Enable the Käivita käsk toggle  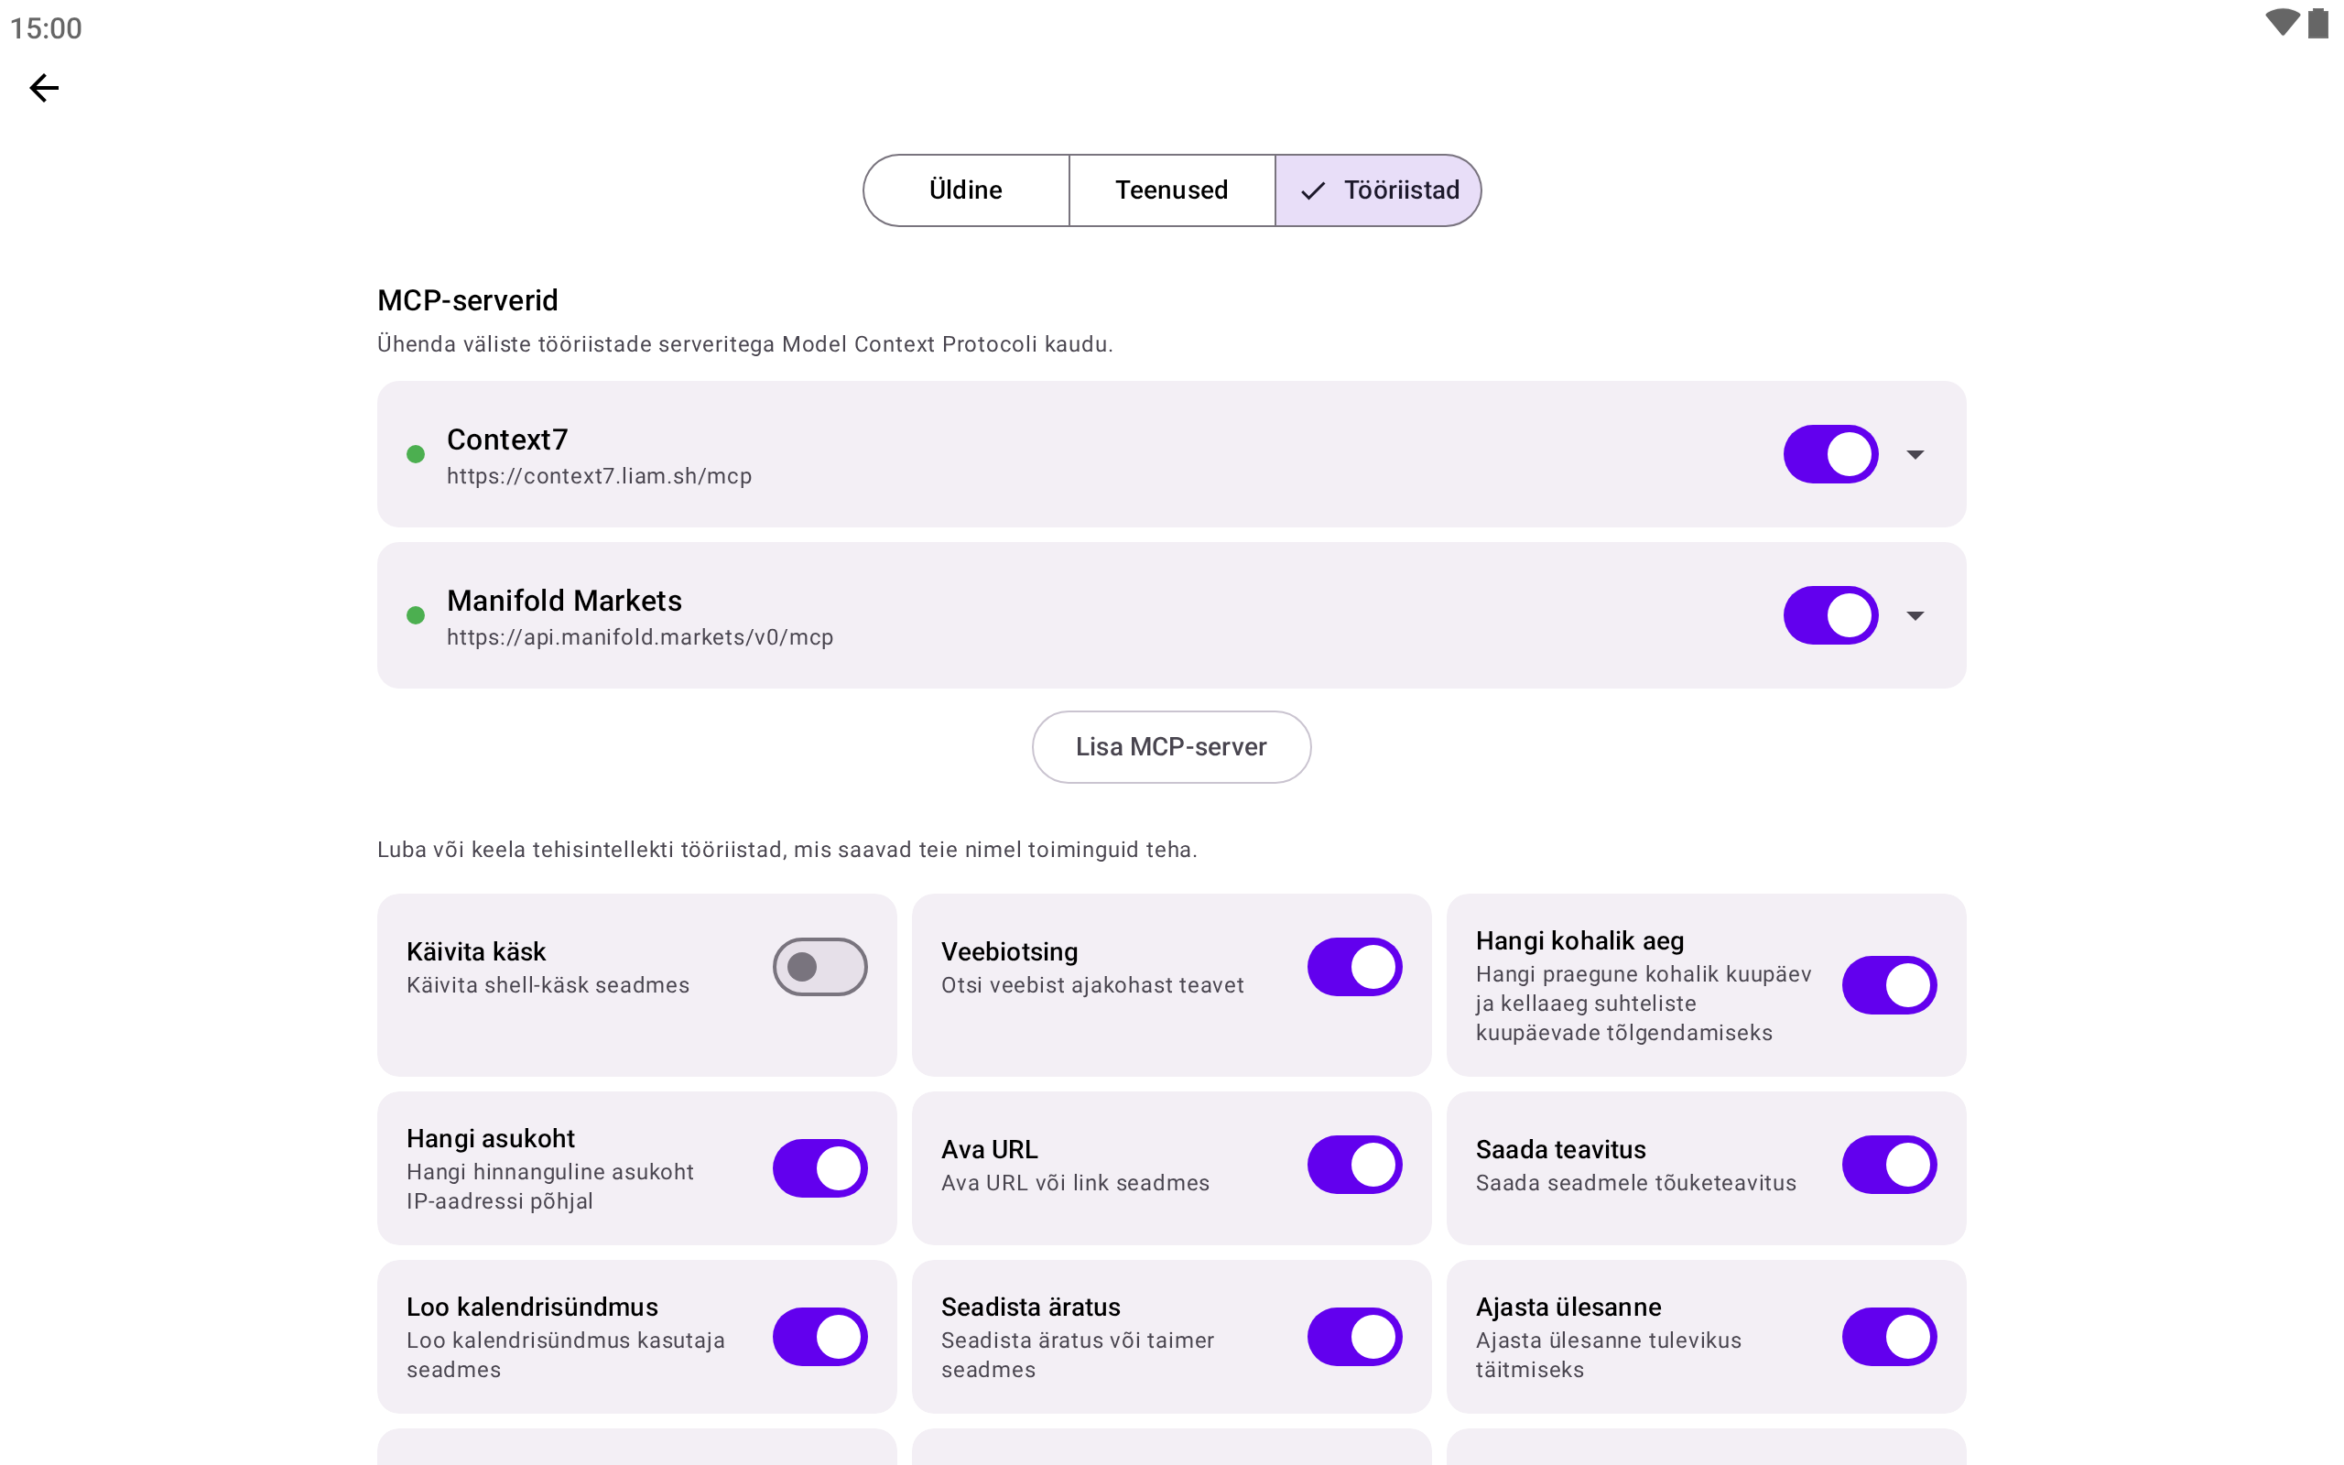(819, 967)
